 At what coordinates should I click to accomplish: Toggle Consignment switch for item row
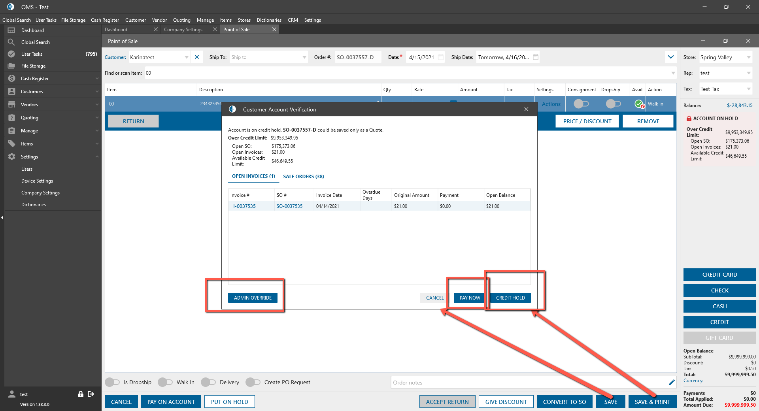pyautogui.click(x=582, y=104)
